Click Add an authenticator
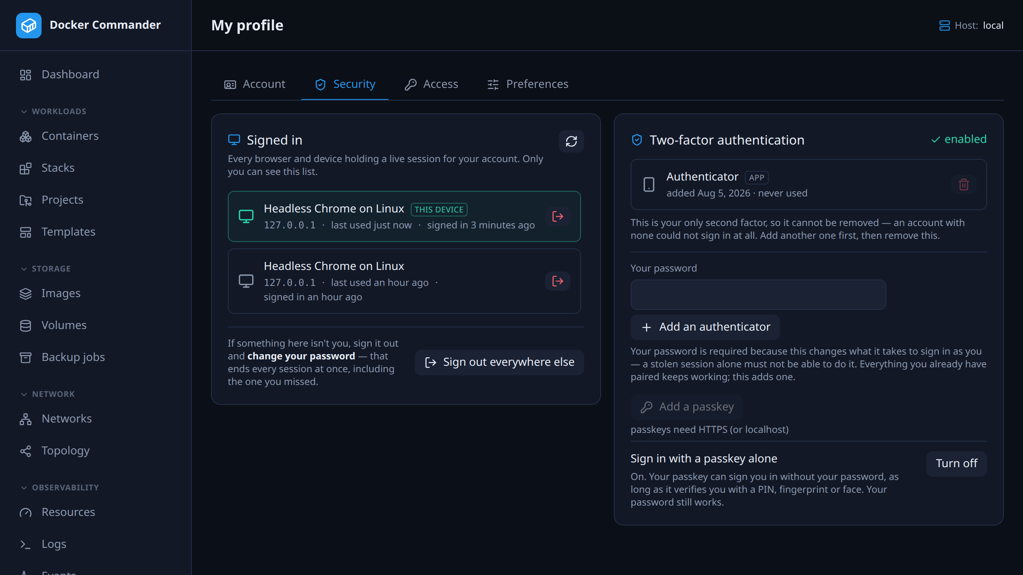 [x=705, y=327]
